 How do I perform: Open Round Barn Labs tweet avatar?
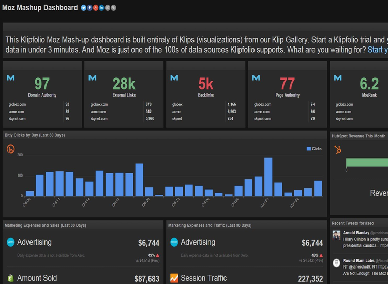(337, 263)
